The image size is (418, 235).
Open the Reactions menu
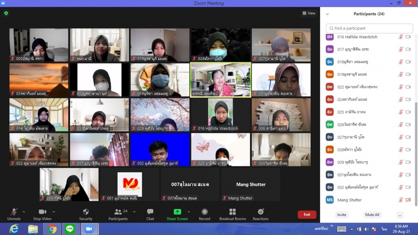click(261, 214)
